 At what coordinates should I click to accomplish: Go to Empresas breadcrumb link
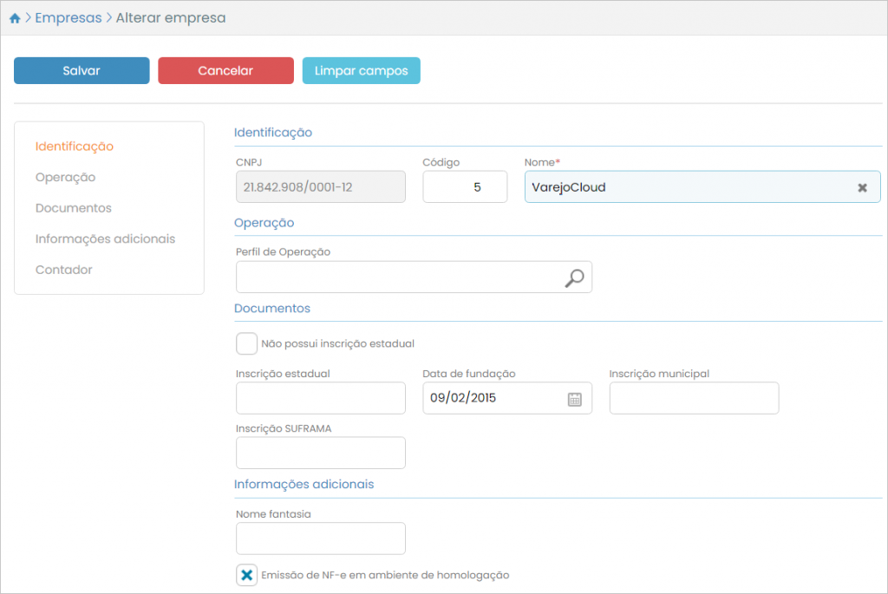click(x=68, y=18)
